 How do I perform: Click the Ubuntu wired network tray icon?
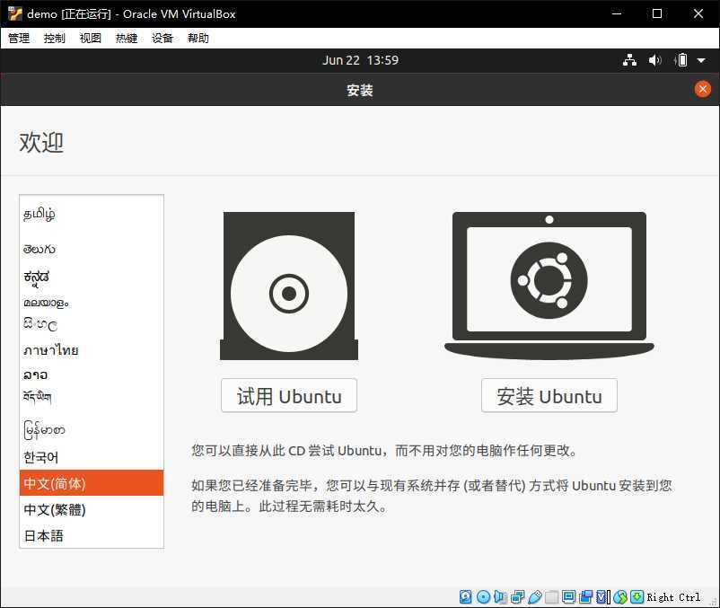tap(629, 60)
